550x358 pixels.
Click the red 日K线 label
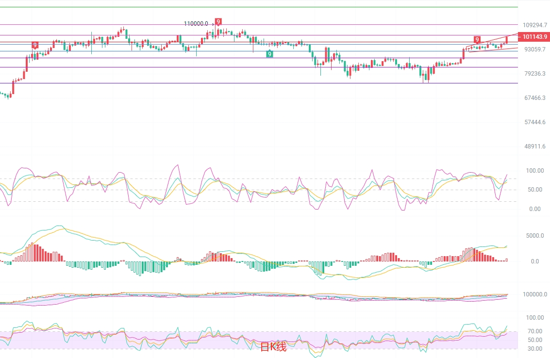click(273, 347)
